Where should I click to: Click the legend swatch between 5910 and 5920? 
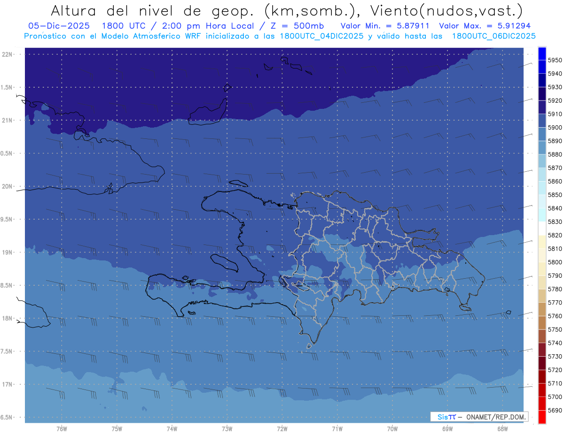coord(542,107)
